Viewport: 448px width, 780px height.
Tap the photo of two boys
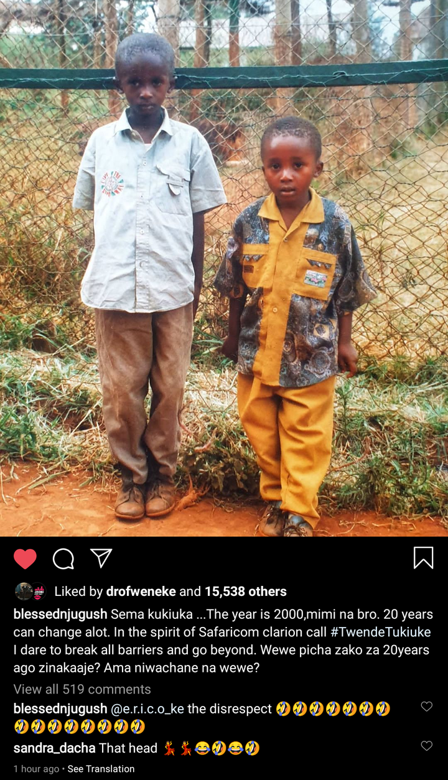point(224,268)
